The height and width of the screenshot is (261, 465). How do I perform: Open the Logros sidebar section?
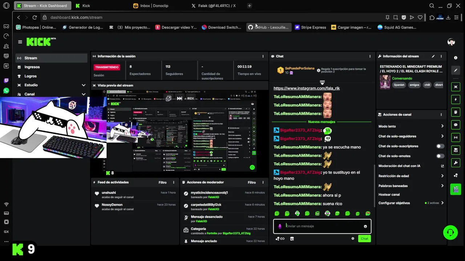51,76
